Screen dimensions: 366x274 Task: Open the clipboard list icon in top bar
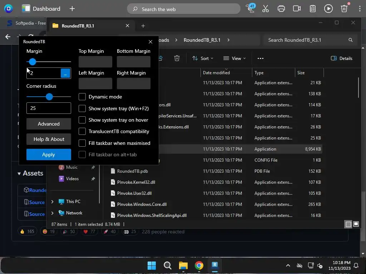312,9
